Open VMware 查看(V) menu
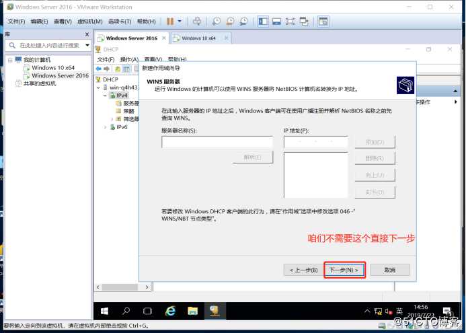466x333 pixels. [x=63, y=22]
